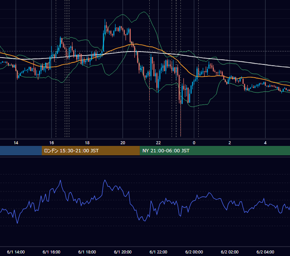The width and height of the screenshot is (290, 256).
Task: Click the 6/2 02:00 label on indicator axis
Action: [x=230, y=252]
